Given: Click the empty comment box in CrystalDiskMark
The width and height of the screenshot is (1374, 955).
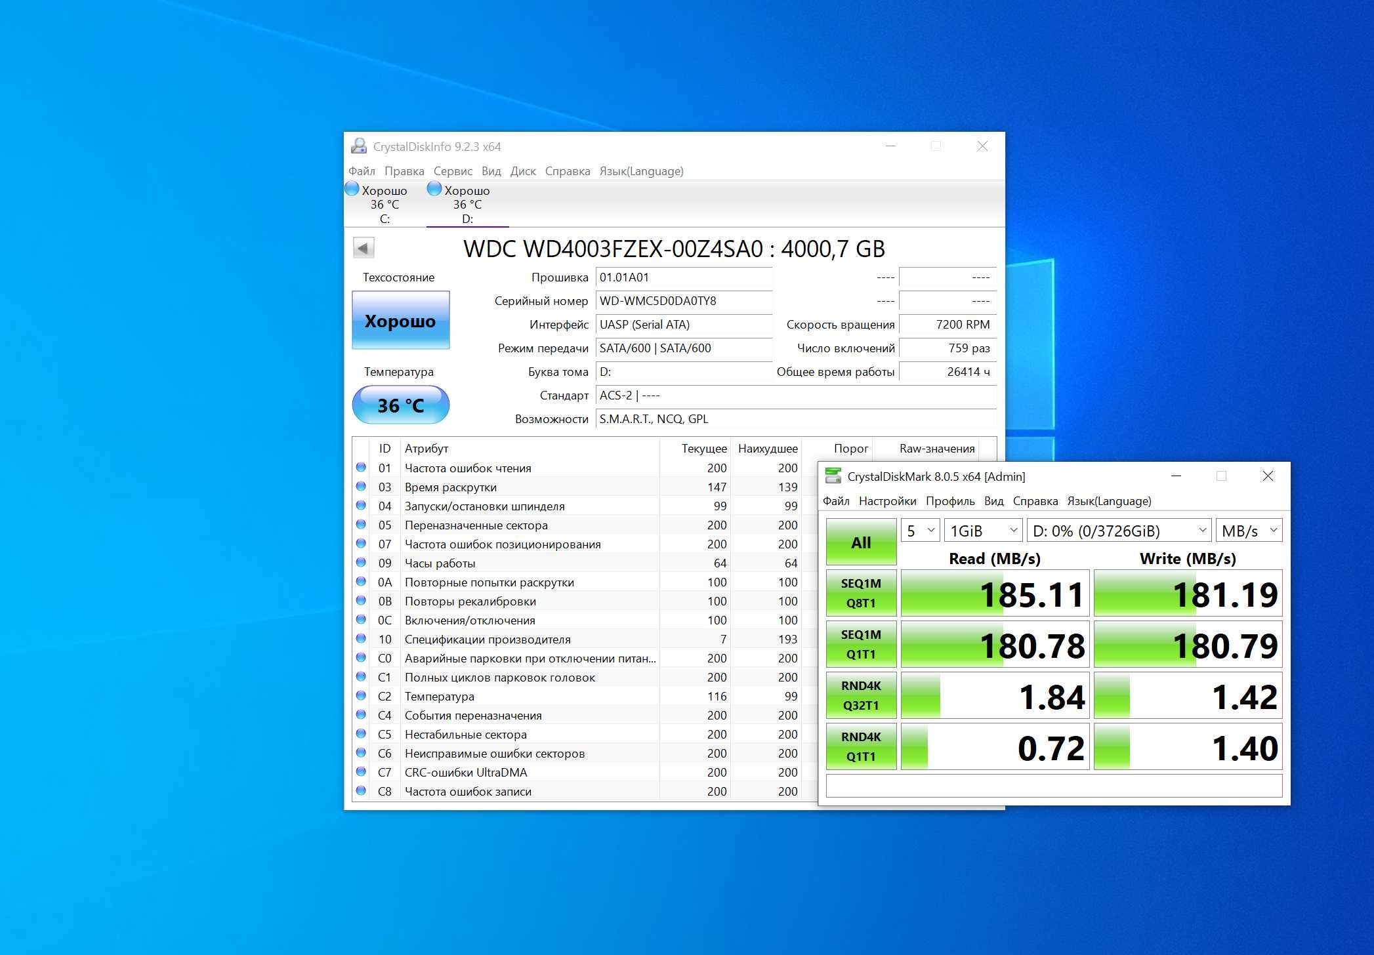Looking at the screenshot, I should point(1054,786).
